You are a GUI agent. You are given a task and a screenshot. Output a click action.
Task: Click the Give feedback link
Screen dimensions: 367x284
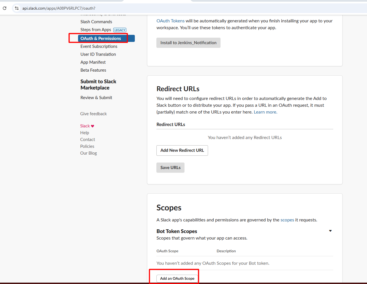(93, 114)
